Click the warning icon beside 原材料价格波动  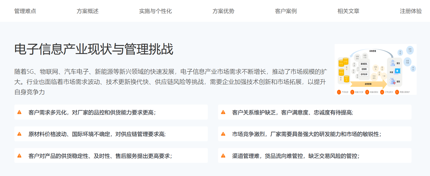(19, 134)
